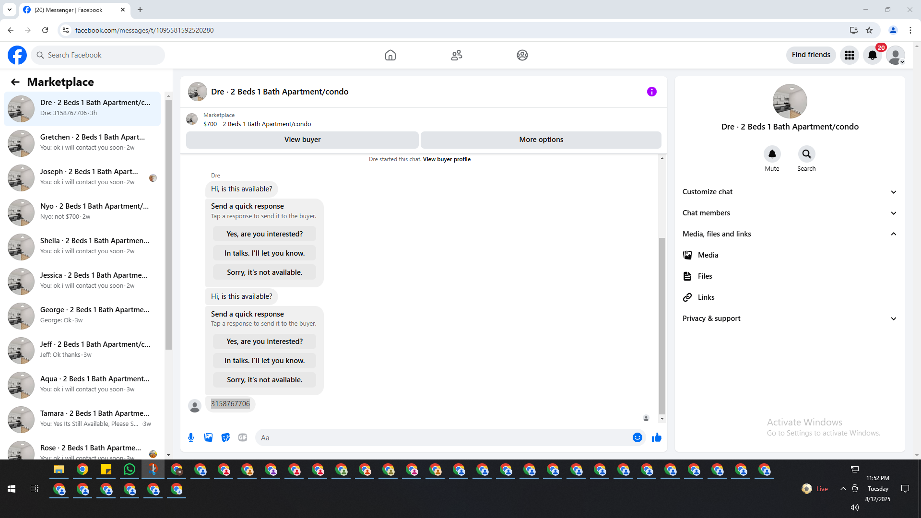
Task: Send a thumbs-up like
Action: point(657,437)
